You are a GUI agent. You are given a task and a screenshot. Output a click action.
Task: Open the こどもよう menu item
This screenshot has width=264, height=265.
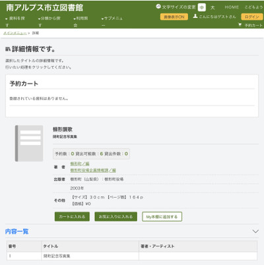click(253, 7)
